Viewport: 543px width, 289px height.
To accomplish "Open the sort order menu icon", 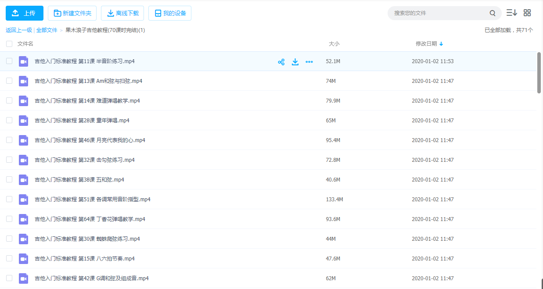I will [x=511, y=13].
